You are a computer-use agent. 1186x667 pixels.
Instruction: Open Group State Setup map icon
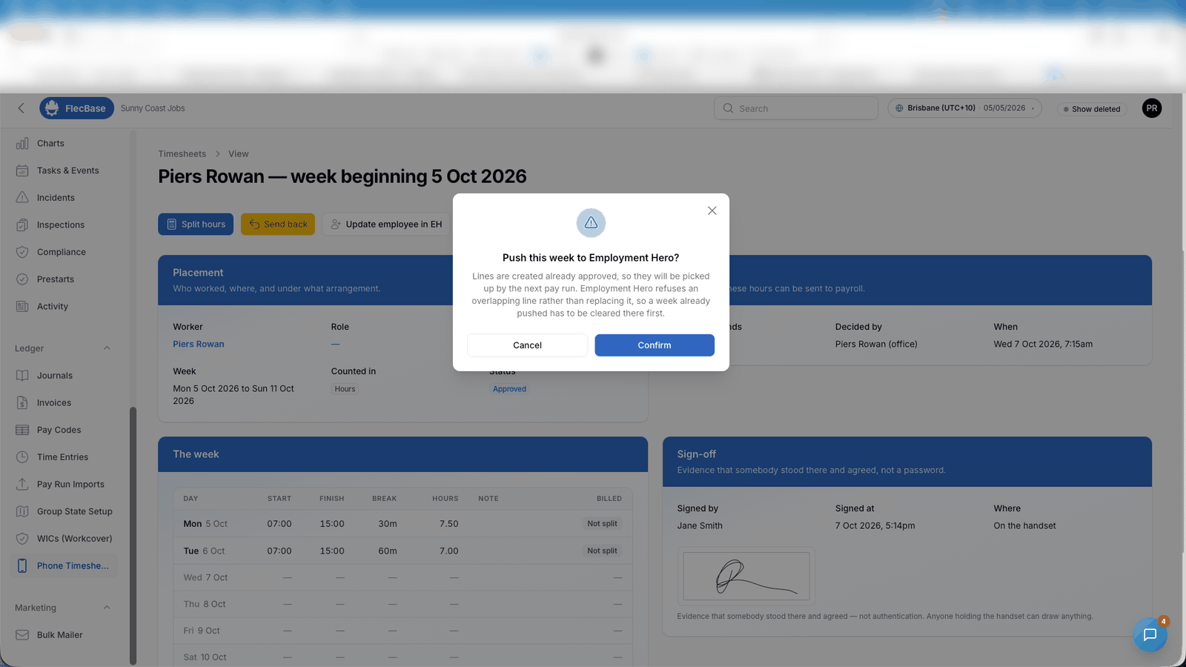pos(22,511)
